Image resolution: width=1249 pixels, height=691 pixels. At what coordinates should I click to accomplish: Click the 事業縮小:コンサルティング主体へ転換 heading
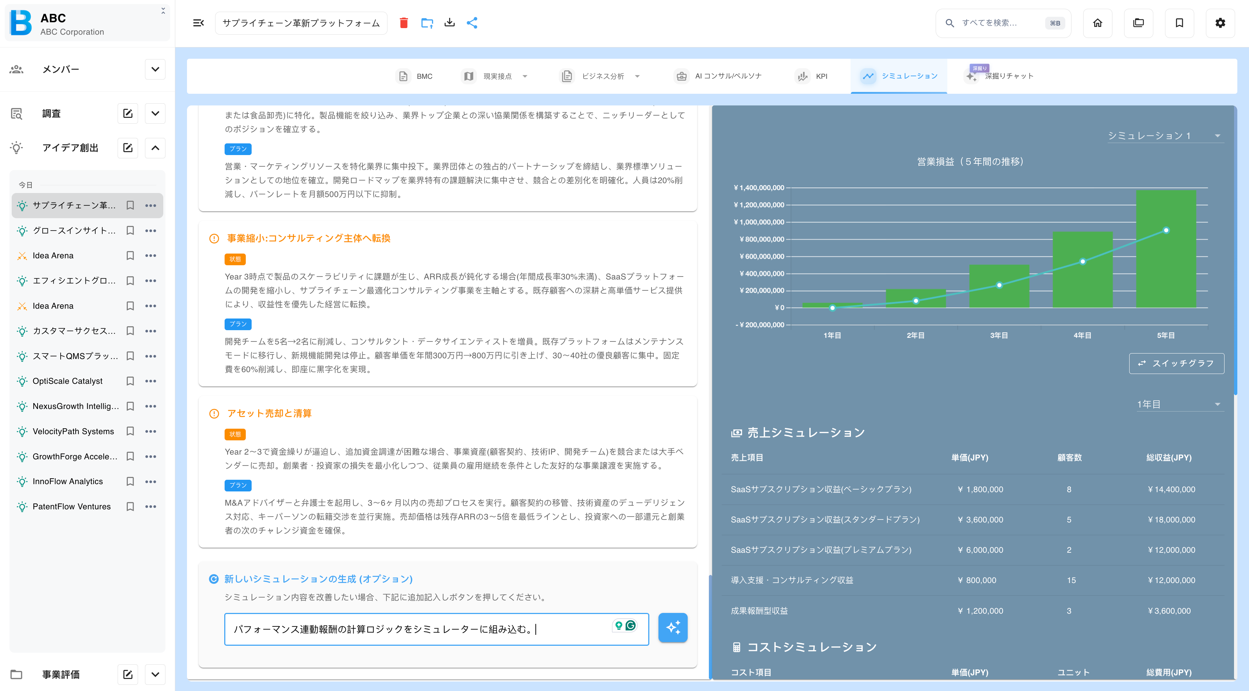(308, 238)
